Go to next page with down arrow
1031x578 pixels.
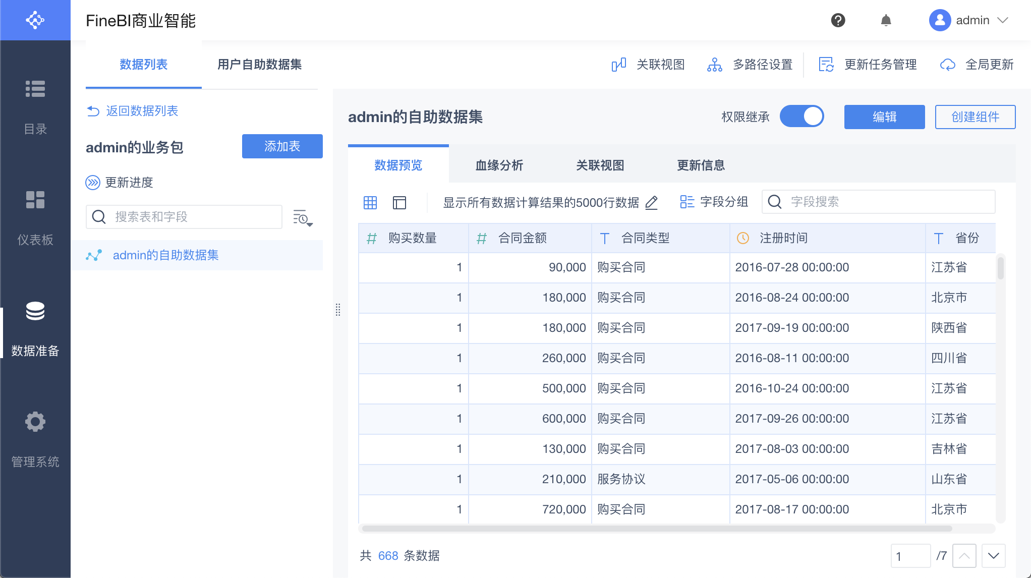pos(994,556)
